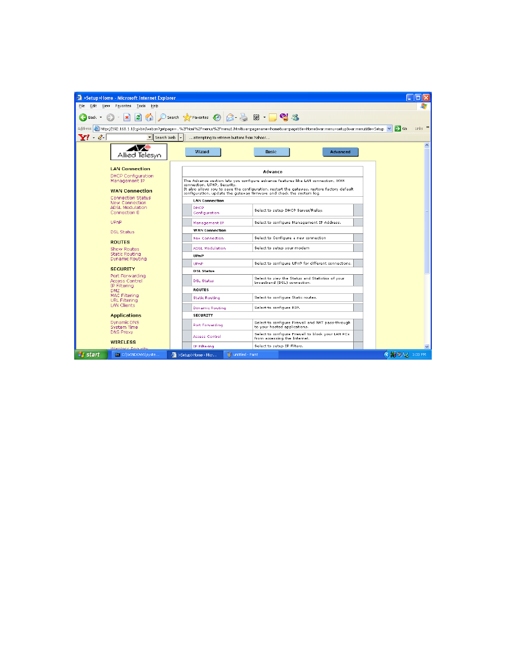
Task: Expand the Search Web dropdown arrow
Action: pyautogui.click(x=181, y=137)
